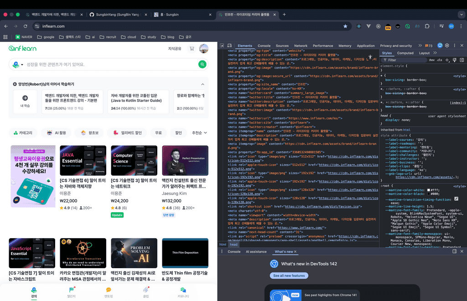This screenshot has width=467, height=301.
Task: Click the --mantine-color-white color swatch
Action: coord(429,190)
